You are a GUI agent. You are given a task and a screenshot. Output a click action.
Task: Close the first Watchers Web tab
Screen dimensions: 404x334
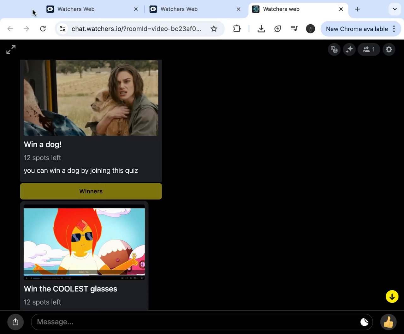(136, 9)
